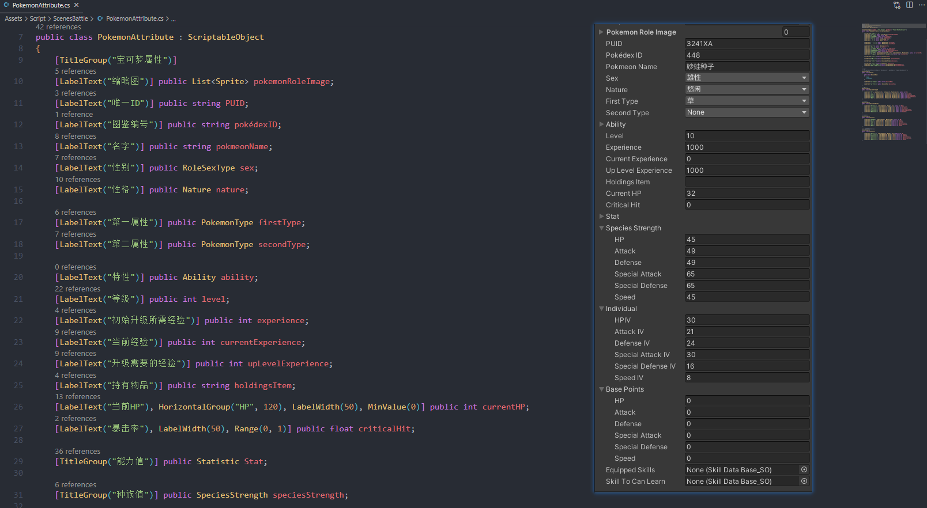Click the ScriptableObject base class name
This screenshot has width=927, height=508.
225,37
